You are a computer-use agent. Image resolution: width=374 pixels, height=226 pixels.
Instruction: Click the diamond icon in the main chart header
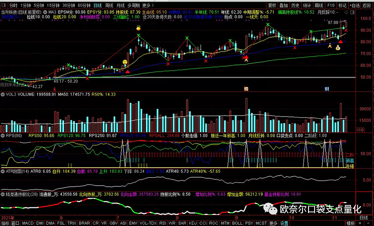346,12
